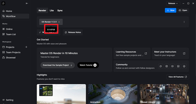196x104 pixels.
Task: Open the Online works section
Action: (x=15, y=29)
